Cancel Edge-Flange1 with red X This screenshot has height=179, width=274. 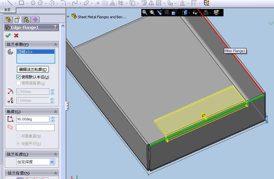16,36
